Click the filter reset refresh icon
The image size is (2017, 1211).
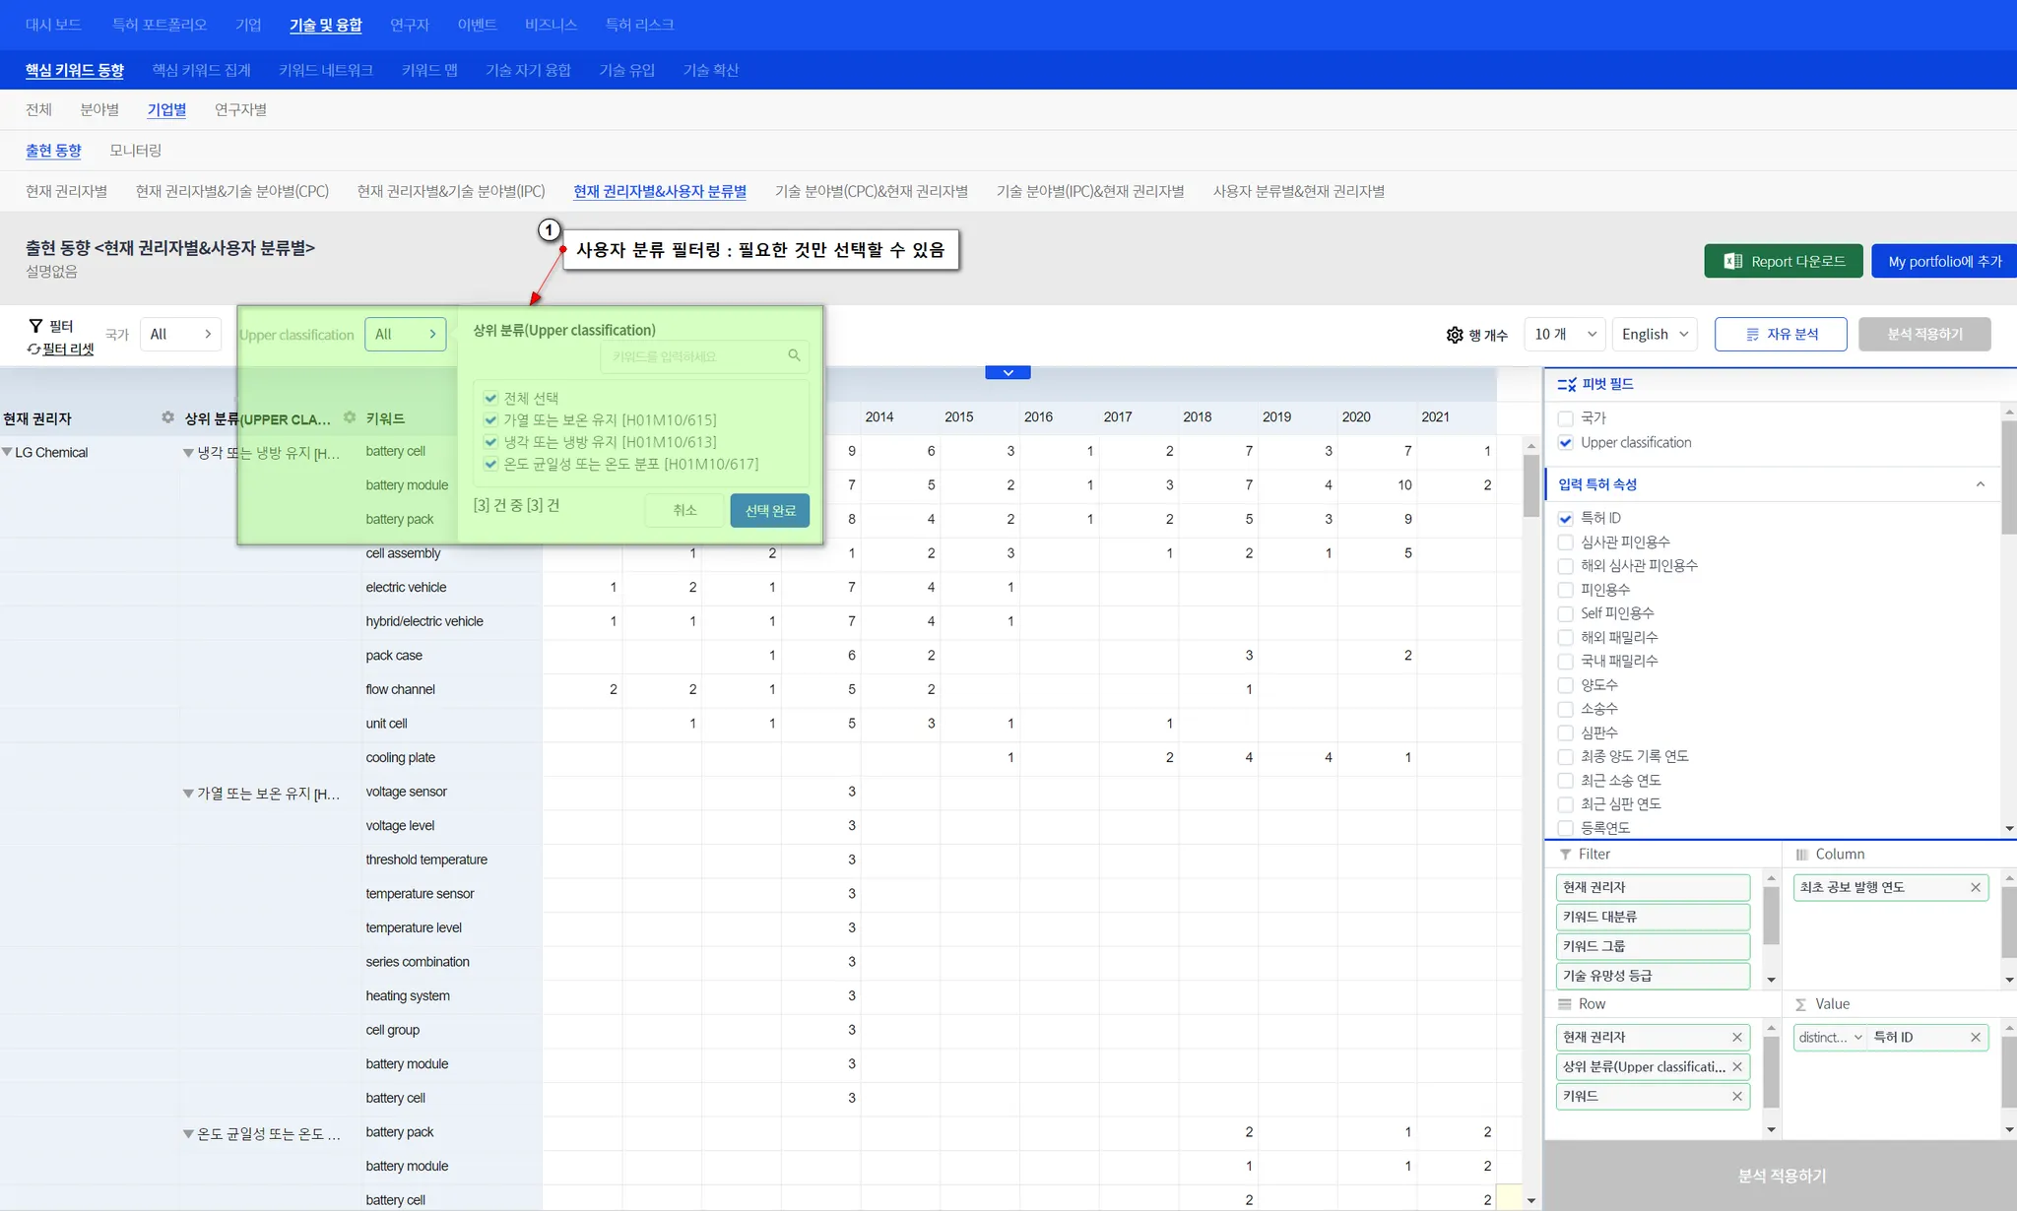33,350
